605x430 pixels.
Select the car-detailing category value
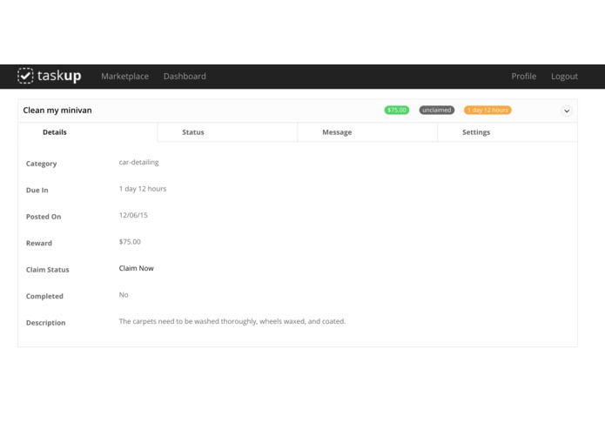[x=139, y=163]
